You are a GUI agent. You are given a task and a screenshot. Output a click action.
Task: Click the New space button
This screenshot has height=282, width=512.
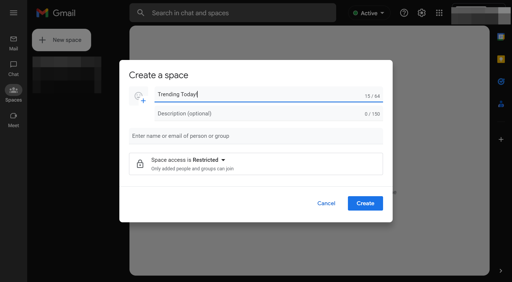(x=62, y=40)
